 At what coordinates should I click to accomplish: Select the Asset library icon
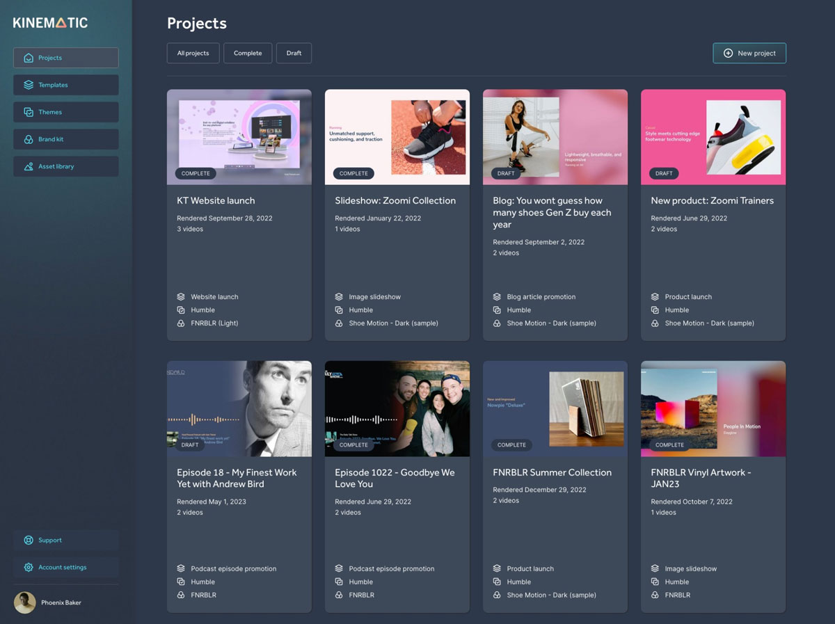pyautogui.click(x=29, y=166)
